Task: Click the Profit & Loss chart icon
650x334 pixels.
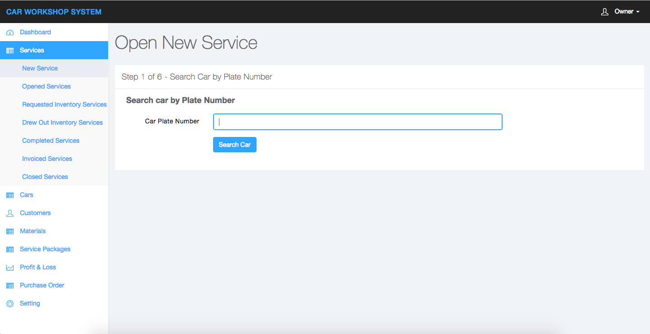Action: [x=10, y=268]
